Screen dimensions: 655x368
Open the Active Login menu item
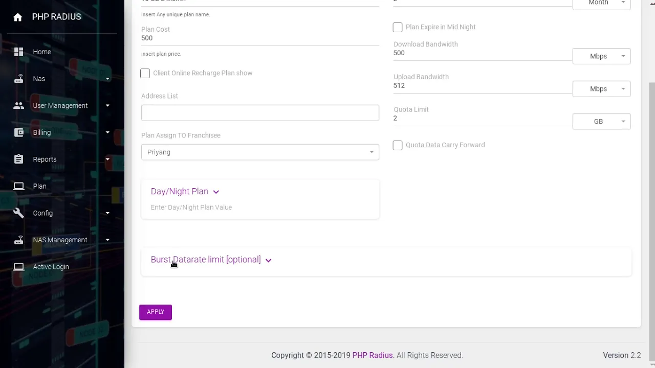(51, 267)
